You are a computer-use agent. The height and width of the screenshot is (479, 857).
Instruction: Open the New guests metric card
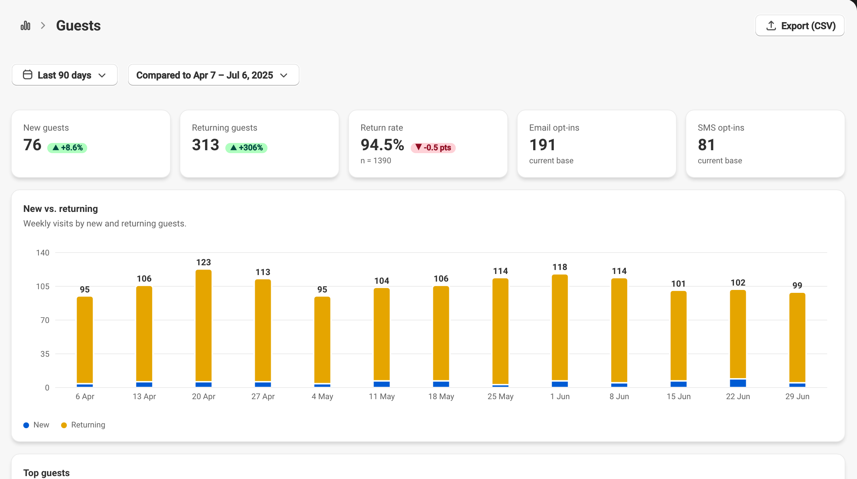91,144
